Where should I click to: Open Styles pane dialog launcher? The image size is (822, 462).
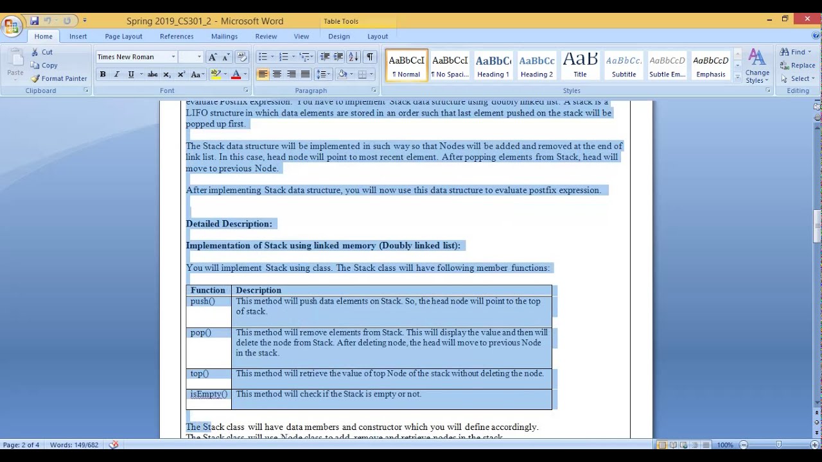[767, 90]
